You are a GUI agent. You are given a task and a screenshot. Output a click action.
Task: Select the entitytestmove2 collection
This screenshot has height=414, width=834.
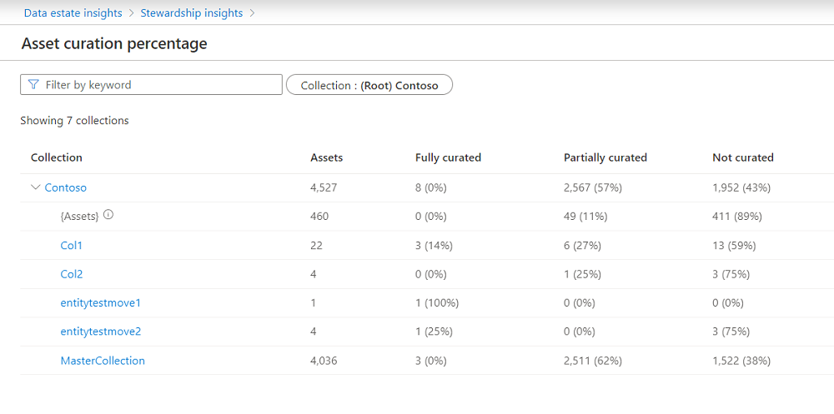pyautogui.click(x=100, y=331)
